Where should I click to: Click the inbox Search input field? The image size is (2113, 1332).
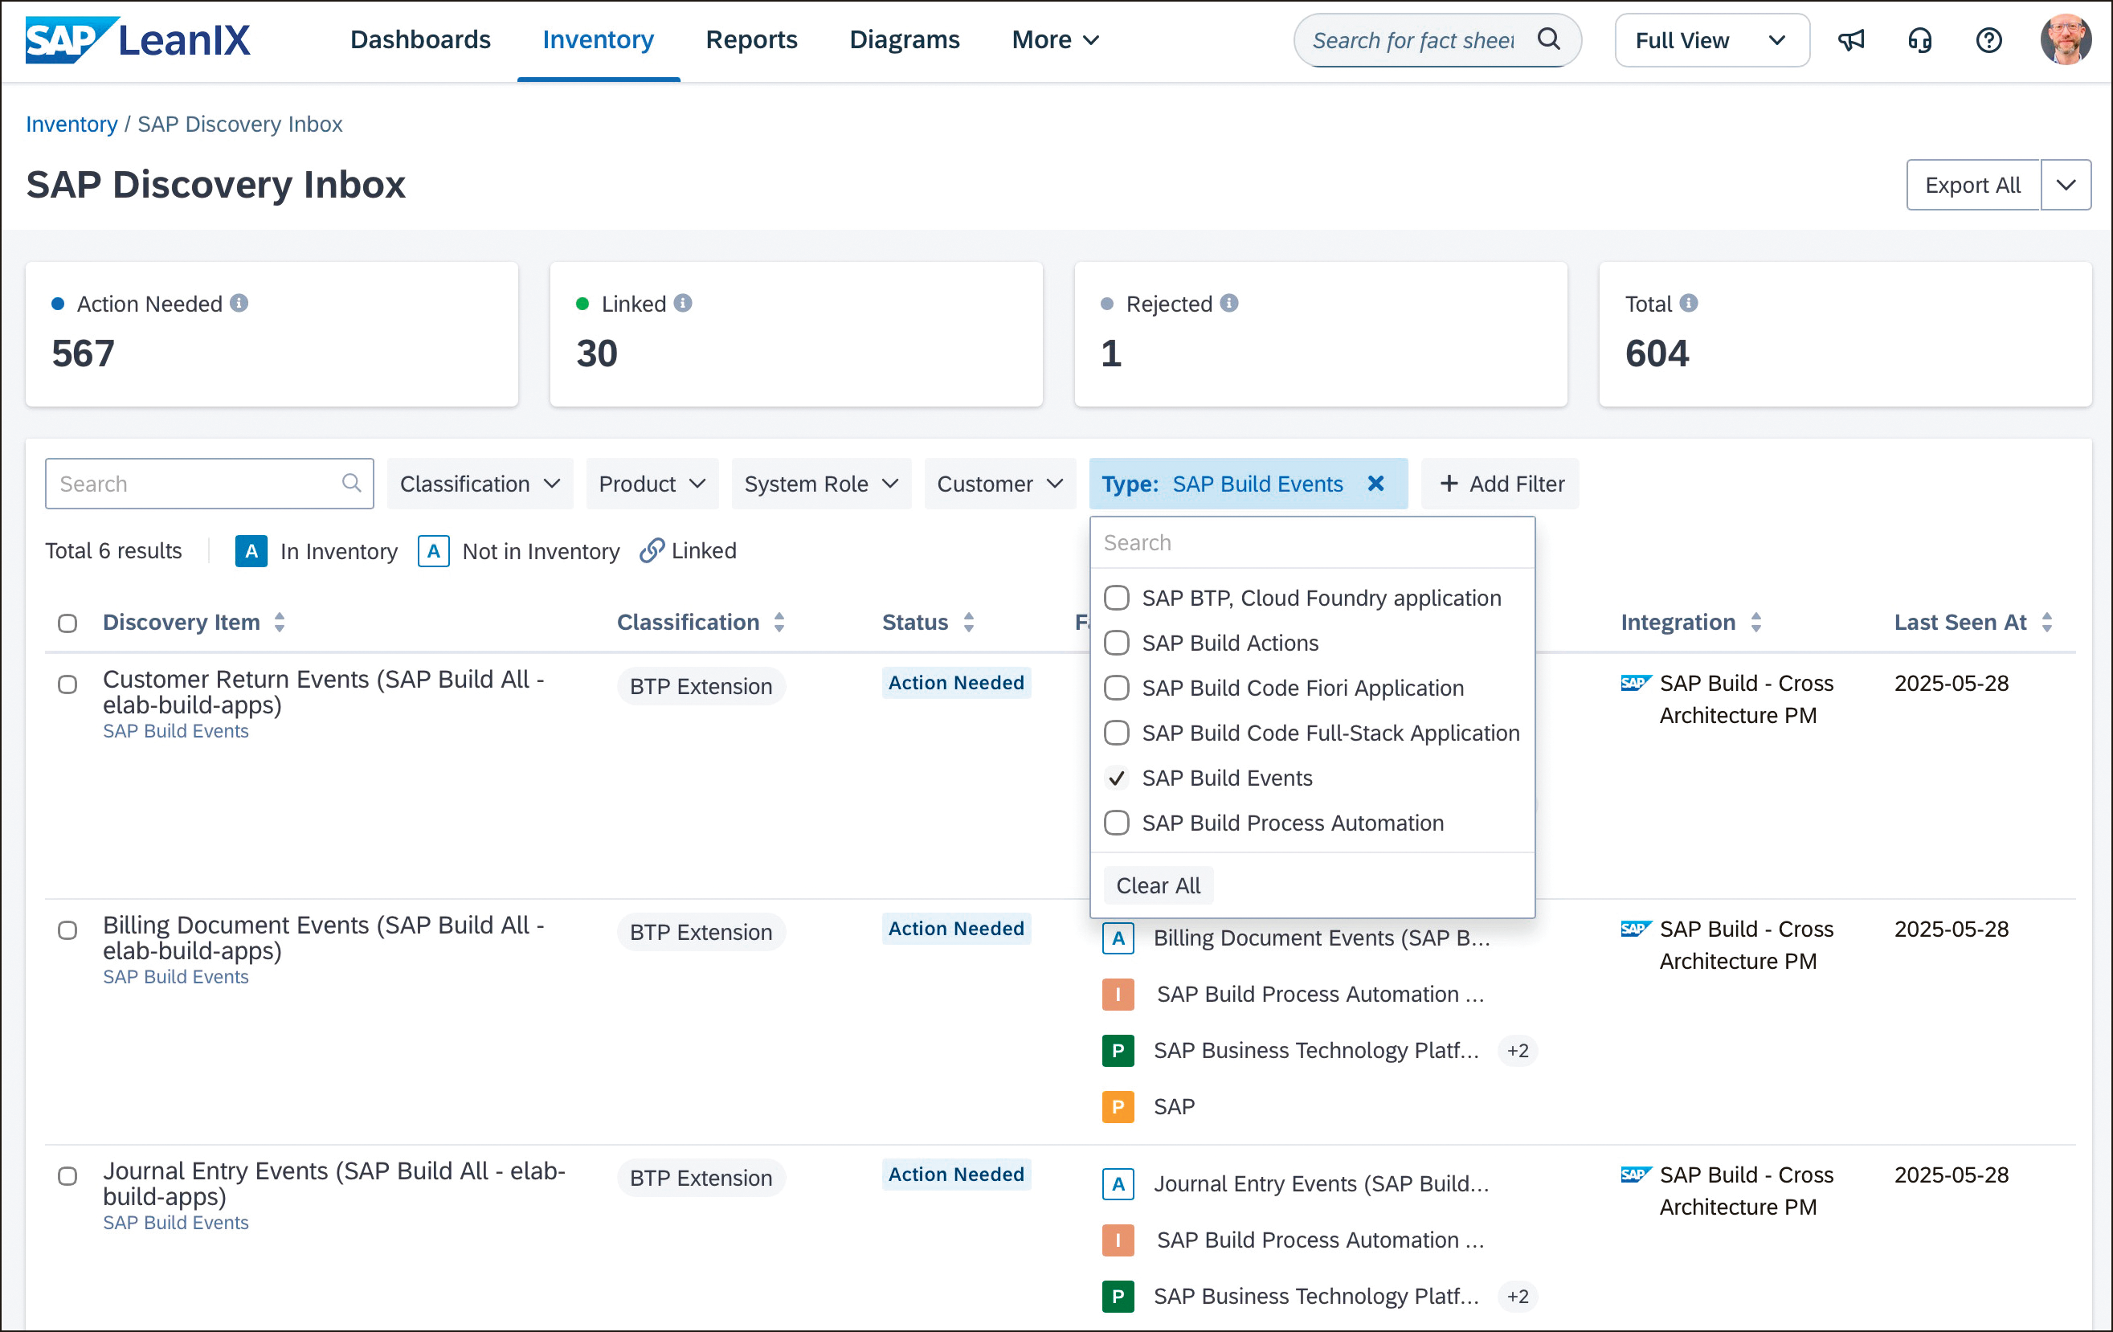tap(209, 484)
